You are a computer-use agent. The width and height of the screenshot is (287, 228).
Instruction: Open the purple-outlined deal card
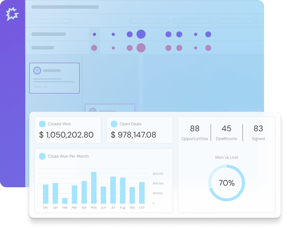[x=55, y=78]
